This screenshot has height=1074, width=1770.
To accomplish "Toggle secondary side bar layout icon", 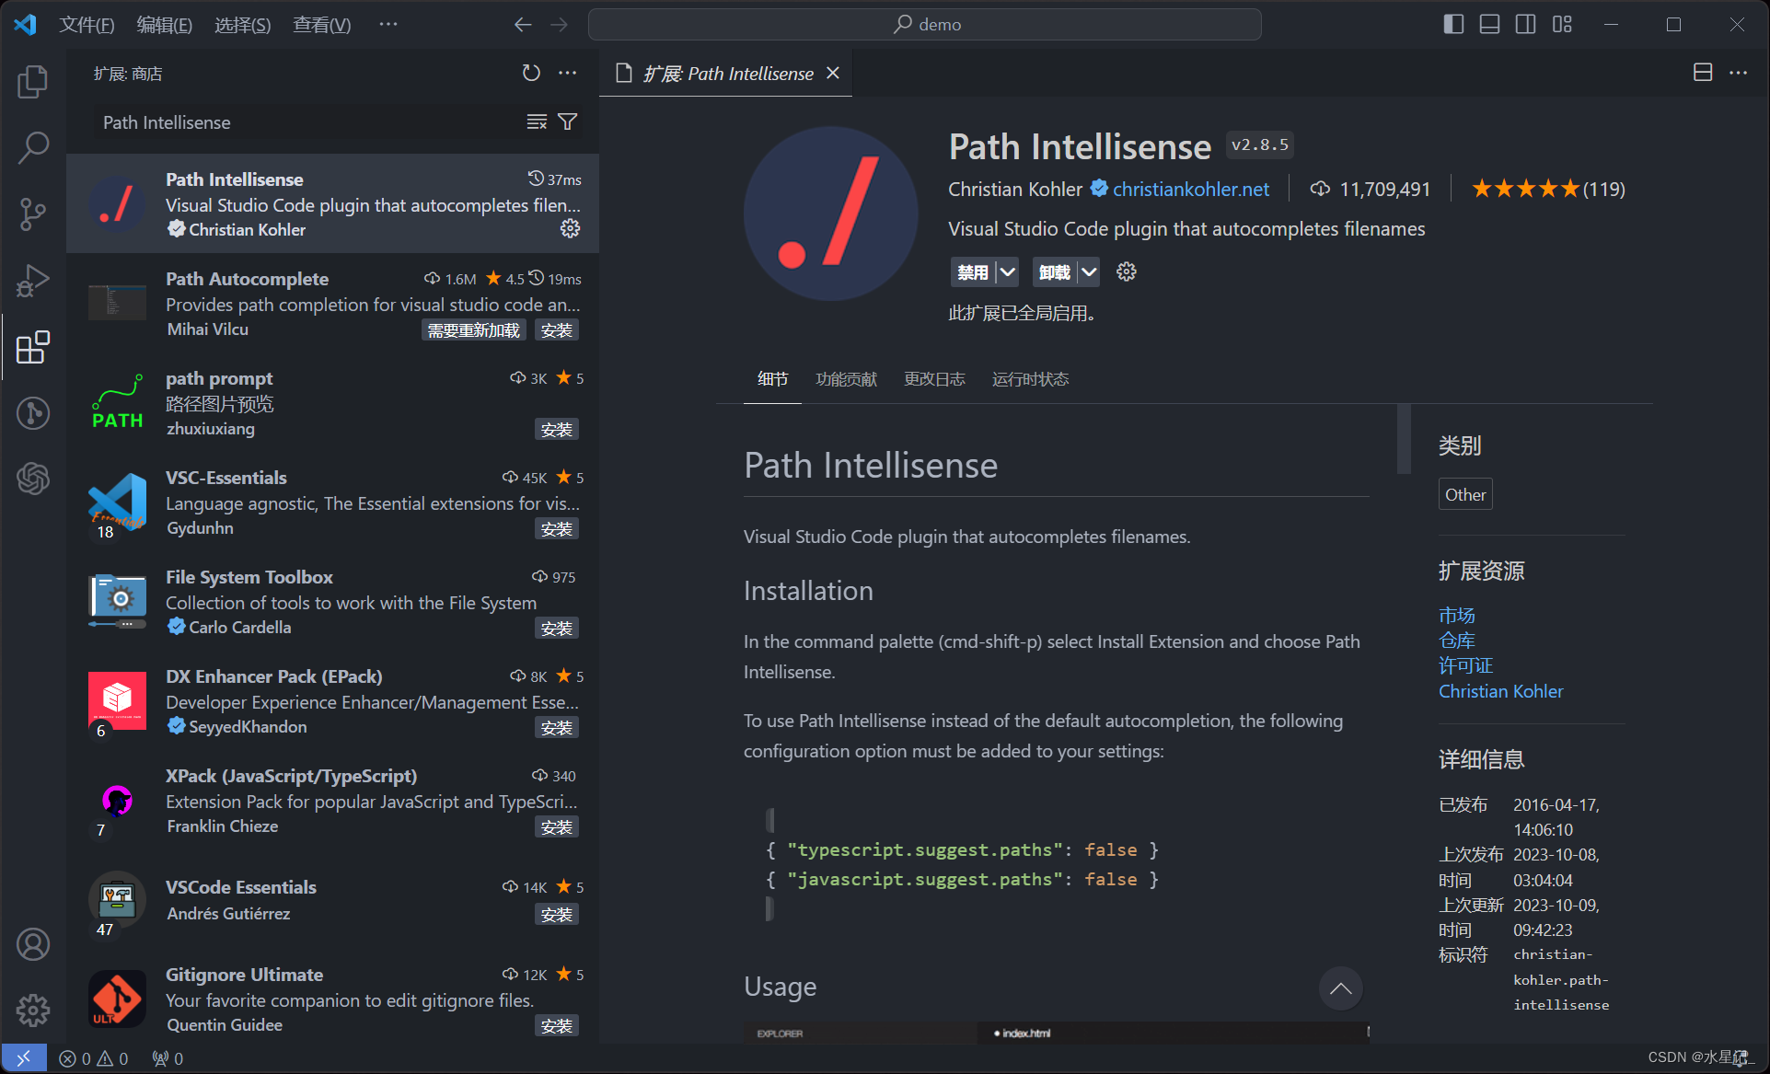I will click(x=1525, y=24).
